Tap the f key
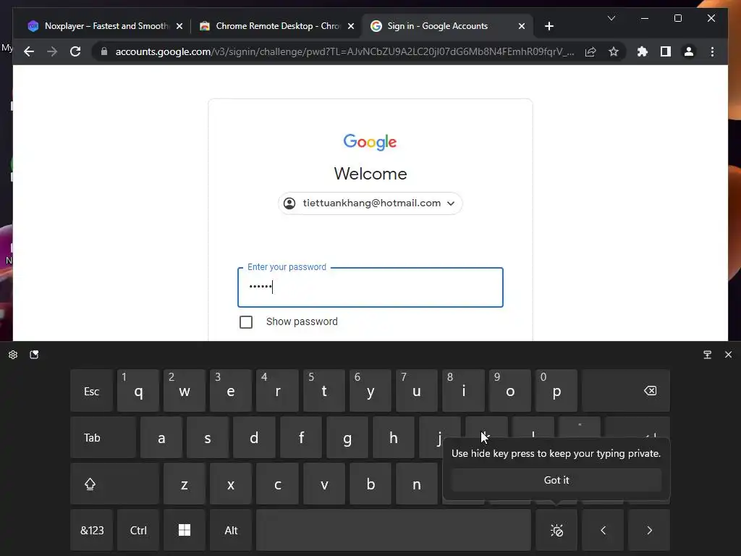The width and height of the screenshot is (741, 556). tap(300, 437)
